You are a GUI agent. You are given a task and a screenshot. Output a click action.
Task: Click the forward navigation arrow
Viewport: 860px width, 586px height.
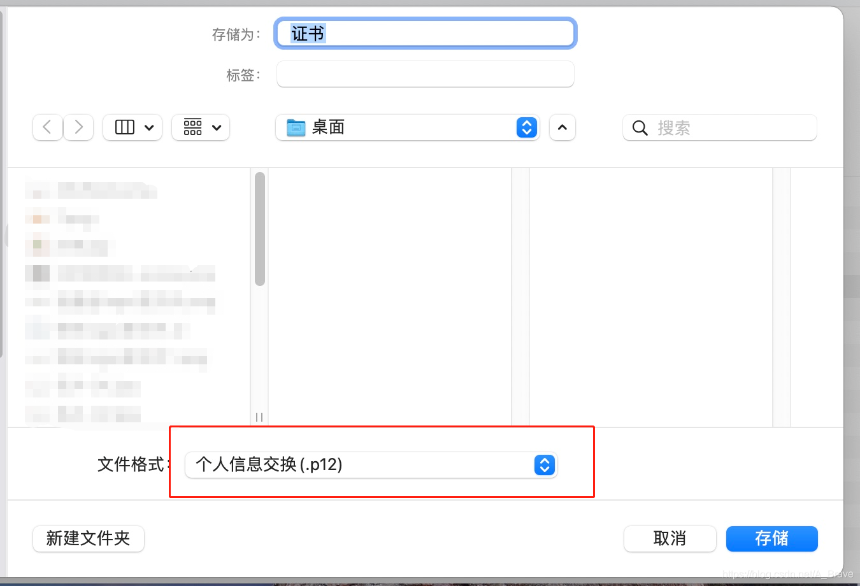click(78, 127)
